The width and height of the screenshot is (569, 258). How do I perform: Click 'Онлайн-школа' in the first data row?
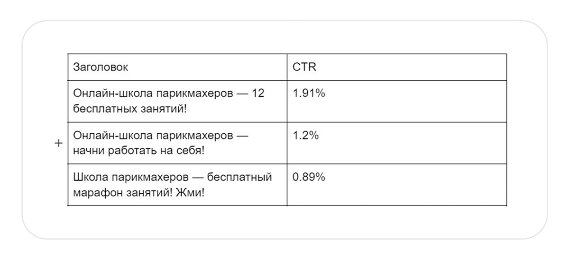coord(106,94)
